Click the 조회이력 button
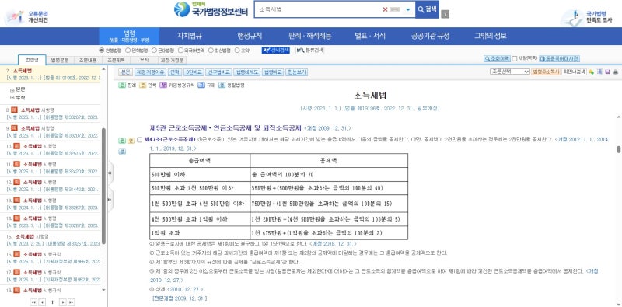This screenshot has height=307, width=622. click(x=497, y=59)
